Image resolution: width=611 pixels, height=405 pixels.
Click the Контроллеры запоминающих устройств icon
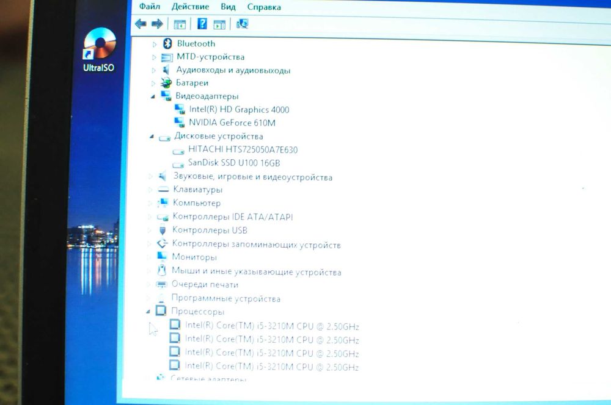[162, 244]
